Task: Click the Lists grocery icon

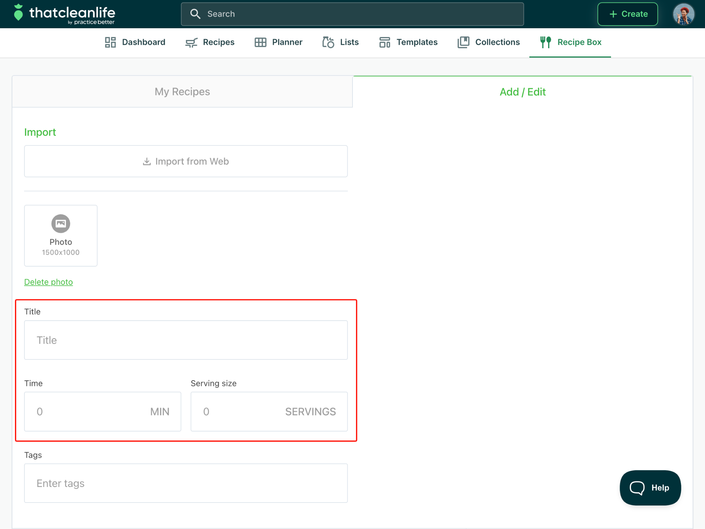Action: 328,42
